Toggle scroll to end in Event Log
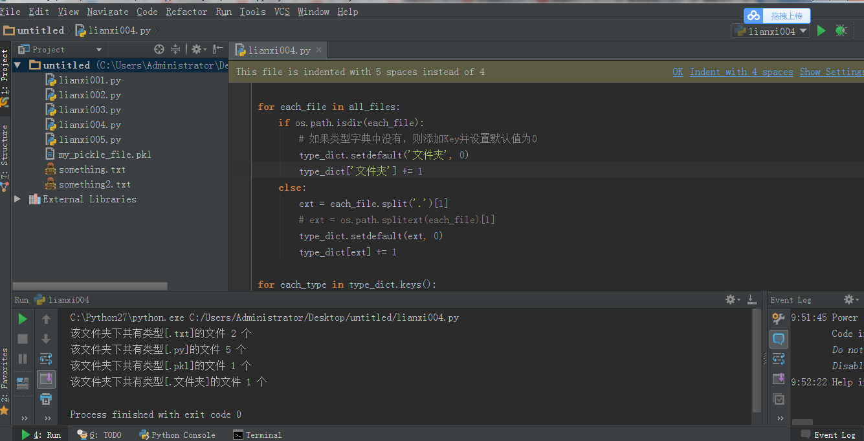The height and width of the screenshot is (441, 864). point(779,379)
